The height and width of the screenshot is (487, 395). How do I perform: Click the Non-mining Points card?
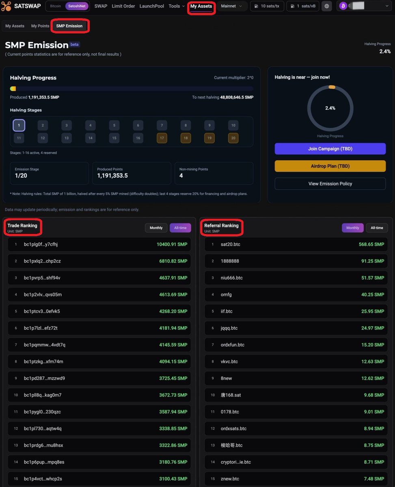[214, 173]
